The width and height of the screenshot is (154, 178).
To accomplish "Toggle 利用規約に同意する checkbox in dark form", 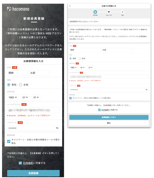I will [x=20, y=163].
